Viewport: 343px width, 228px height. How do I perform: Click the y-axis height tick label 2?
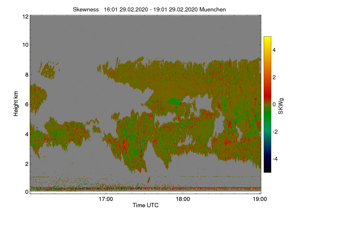[27, 164]
